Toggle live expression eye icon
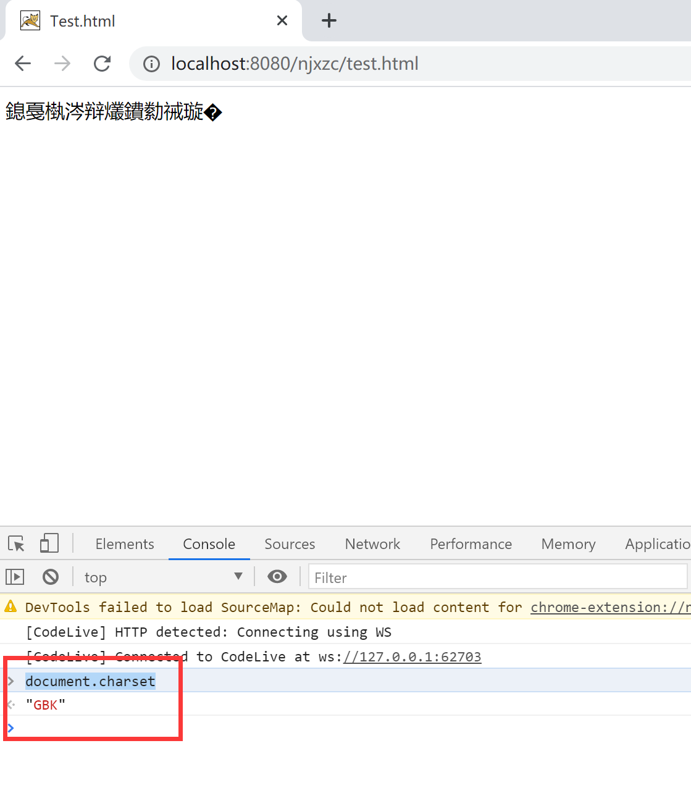This screenshot has height=801, width=691. pyautogui.click(x=277, y=577)
